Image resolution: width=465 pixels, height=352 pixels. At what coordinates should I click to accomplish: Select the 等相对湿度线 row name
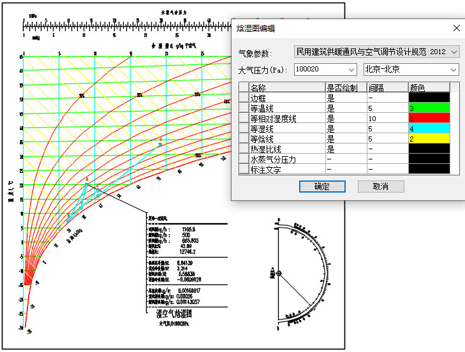point(287,118)
